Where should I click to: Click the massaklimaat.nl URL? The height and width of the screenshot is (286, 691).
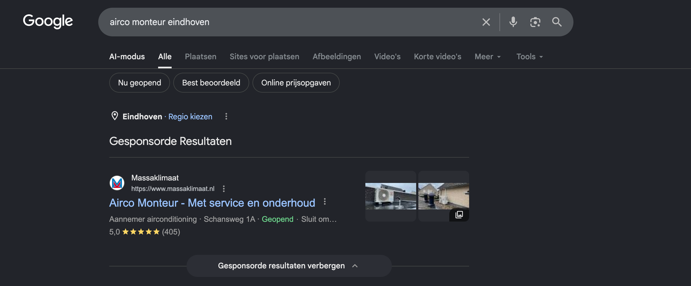tap(173, 189)
